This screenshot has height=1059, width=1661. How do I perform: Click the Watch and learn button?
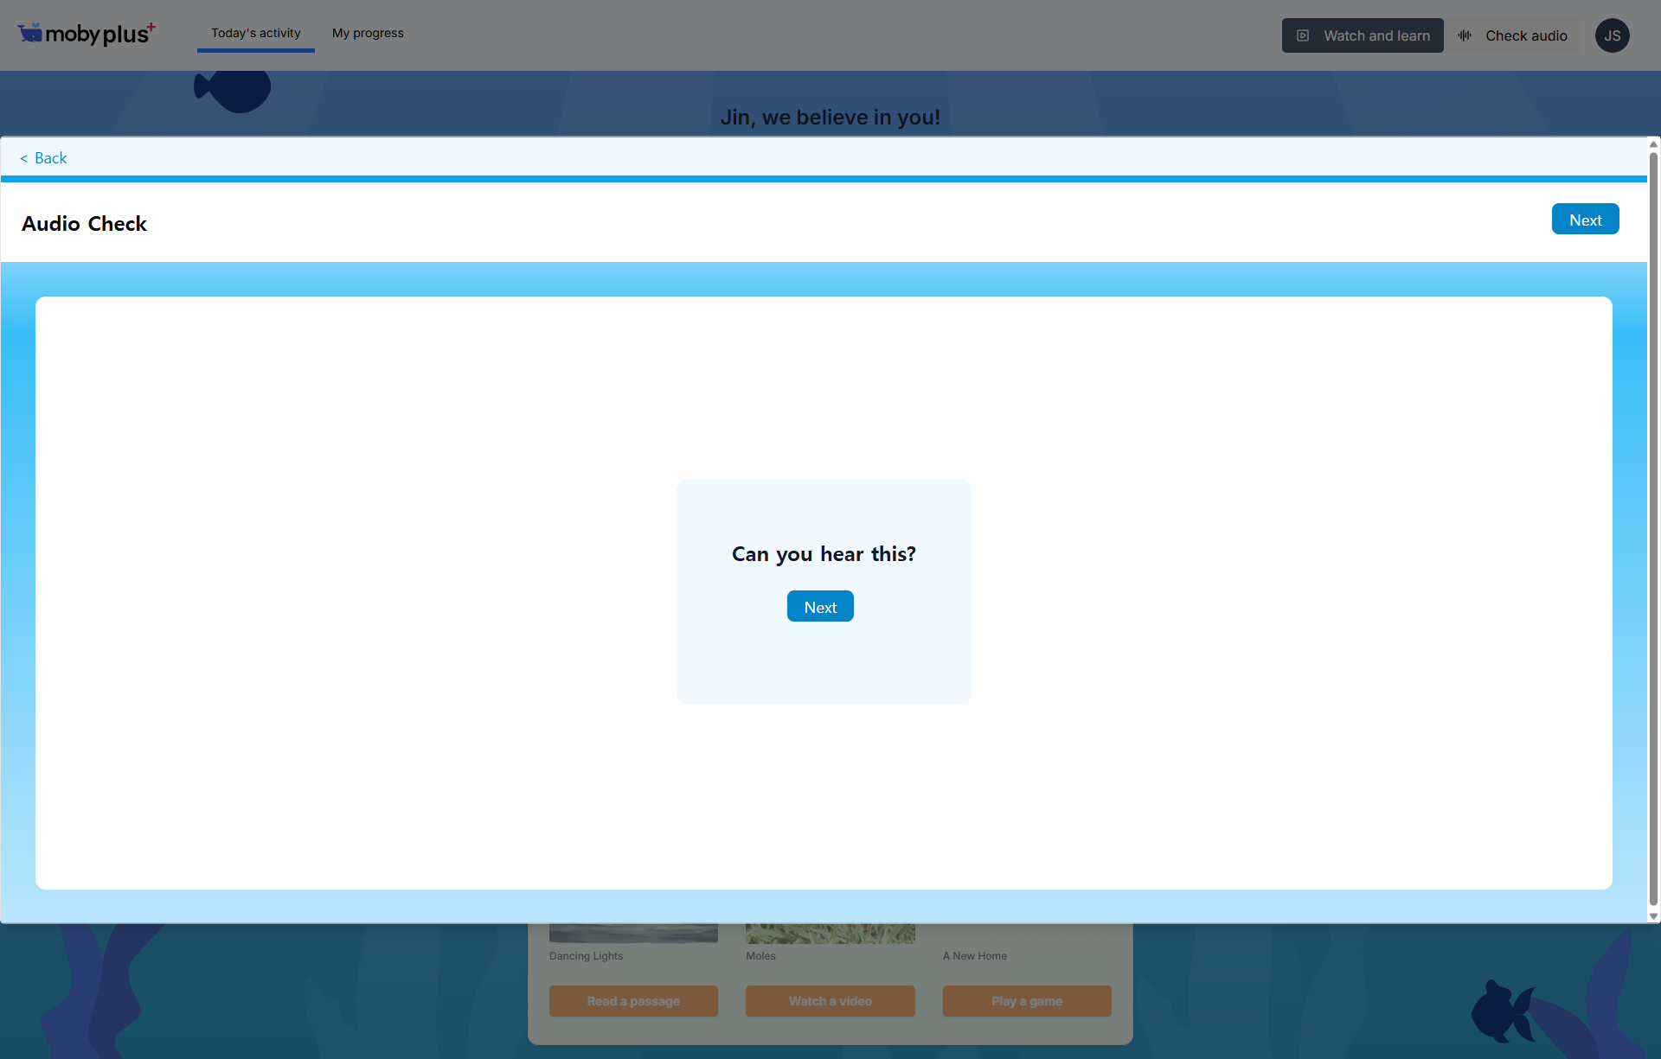1363,35
